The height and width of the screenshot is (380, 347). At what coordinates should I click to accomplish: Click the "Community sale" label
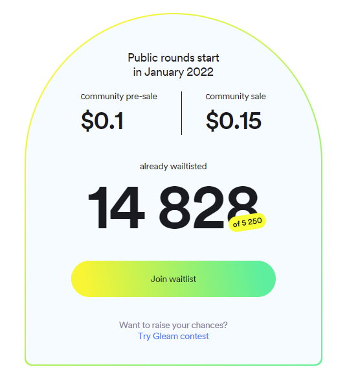(236, 97)
